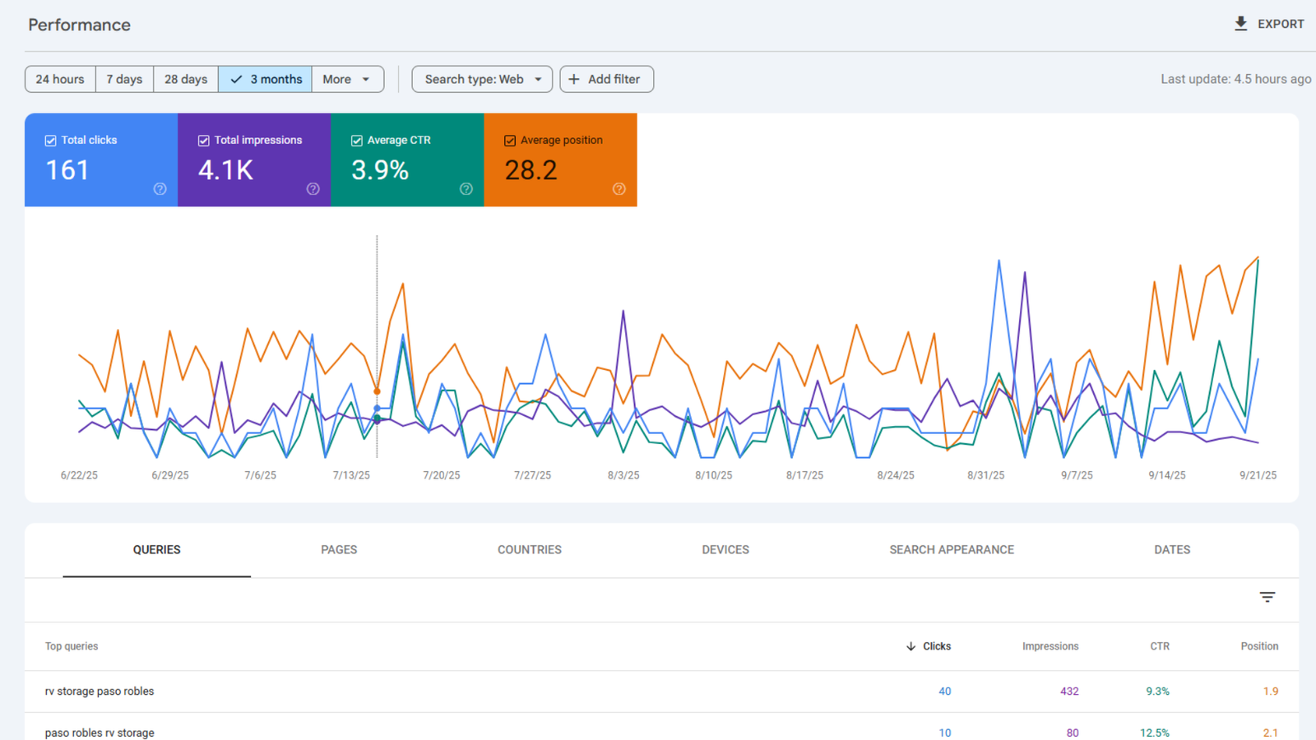Select the 28 days range button

click(186, 79)
